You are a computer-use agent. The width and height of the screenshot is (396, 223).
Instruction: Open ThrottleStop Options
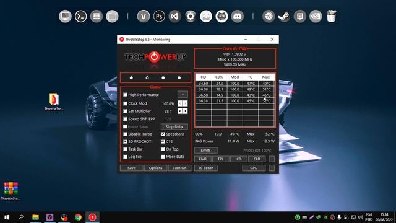(155, 168)
